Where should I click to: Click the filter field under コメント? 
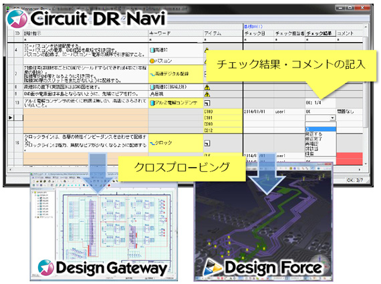pos(349,39)
